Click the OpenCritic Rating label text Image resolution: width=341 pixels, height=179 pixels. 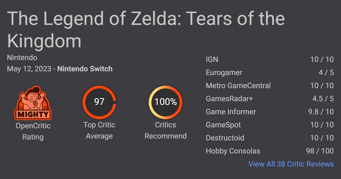click(33, 131)
